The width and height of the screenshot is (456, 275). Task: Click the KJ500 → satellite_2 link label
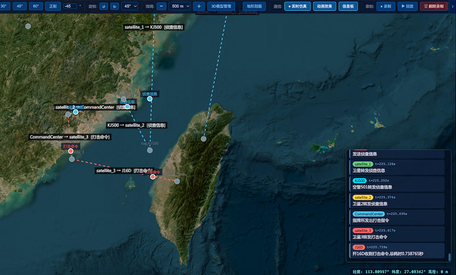tap(137, 125)
